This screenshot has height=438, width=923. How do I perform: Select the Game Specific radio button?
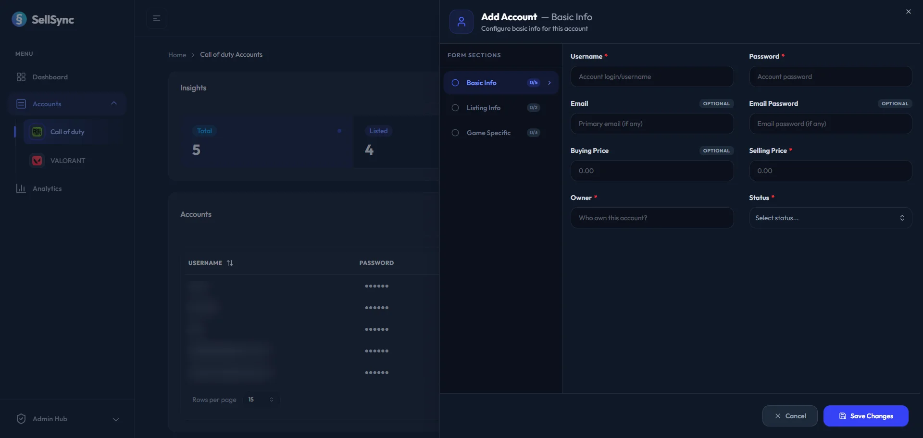[455, 133]
